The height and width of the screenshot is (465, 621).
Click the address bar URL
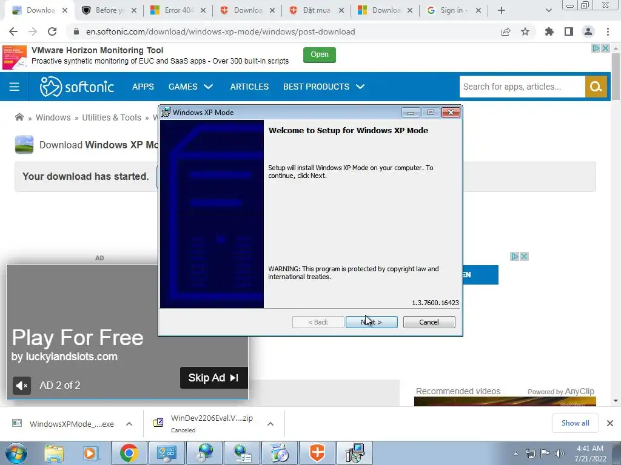point(220,31)
